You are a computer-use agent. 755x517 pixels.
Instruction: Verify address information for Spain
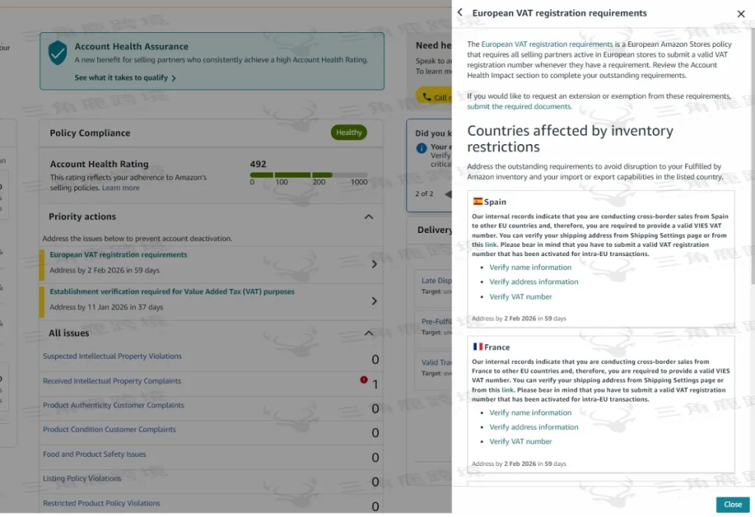533,282
